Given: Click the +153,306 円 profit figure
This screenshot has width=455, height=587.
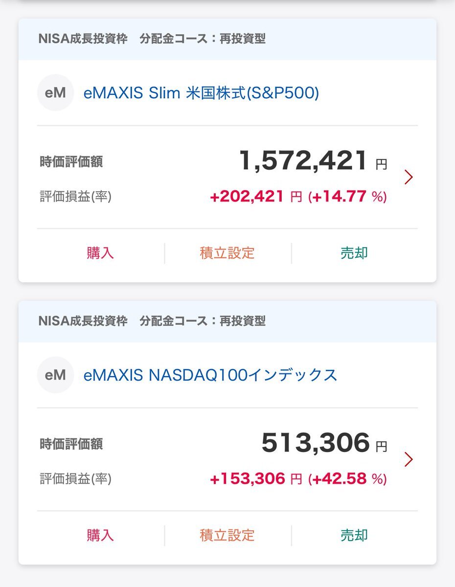Looking at the screenshot, I should coord(255,479).
